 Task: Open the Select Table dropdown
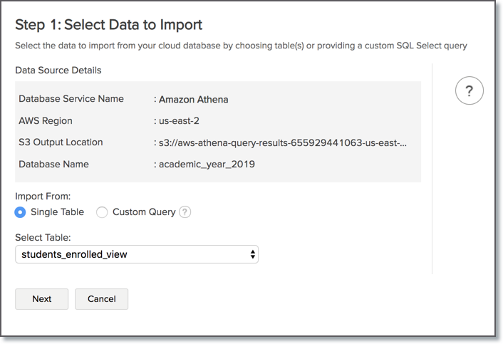(136, 254)
